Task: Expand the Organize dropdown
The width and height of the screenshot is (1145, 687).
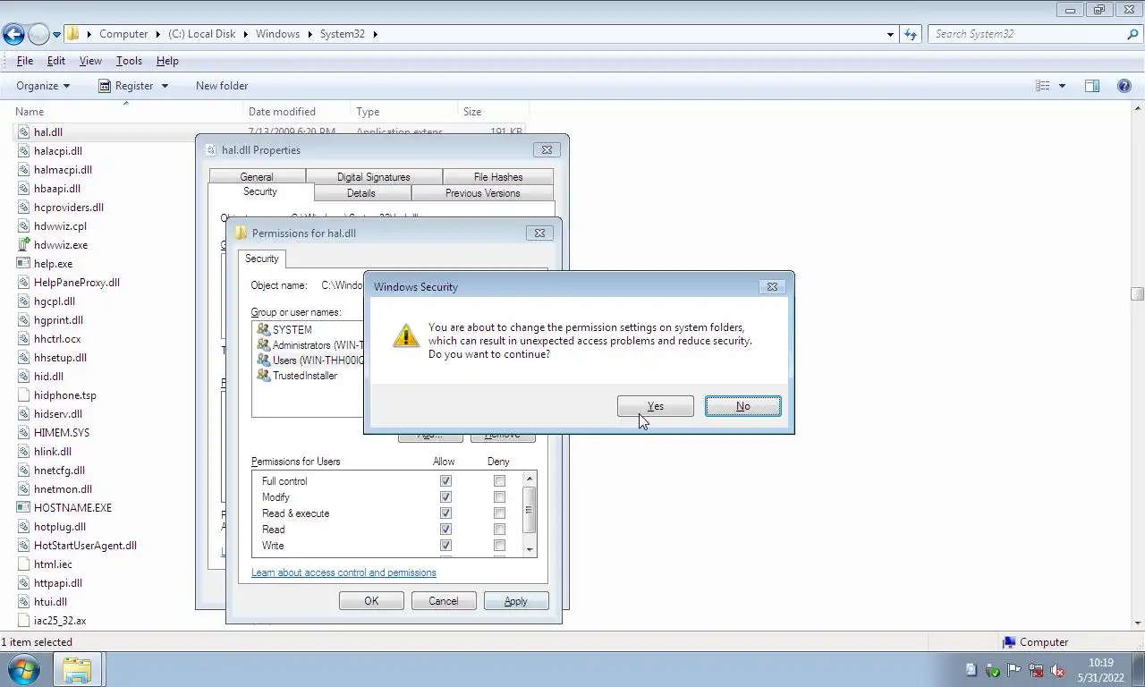Action: 43,86
